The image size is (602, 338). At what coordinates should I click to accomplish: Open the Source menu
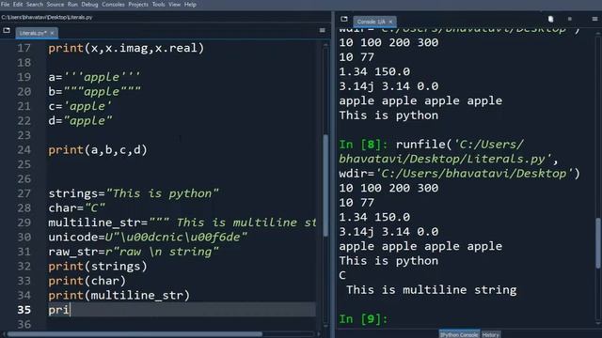[x=55, y=5]
